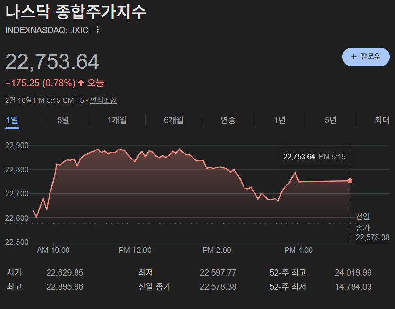Select the 5년 chart view

tap(330, 120)
